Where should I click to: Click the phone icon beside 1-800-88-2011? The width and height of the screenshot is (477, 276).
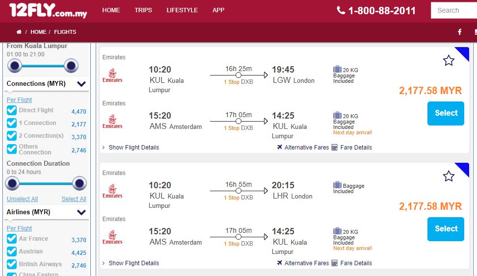(341, 10)
